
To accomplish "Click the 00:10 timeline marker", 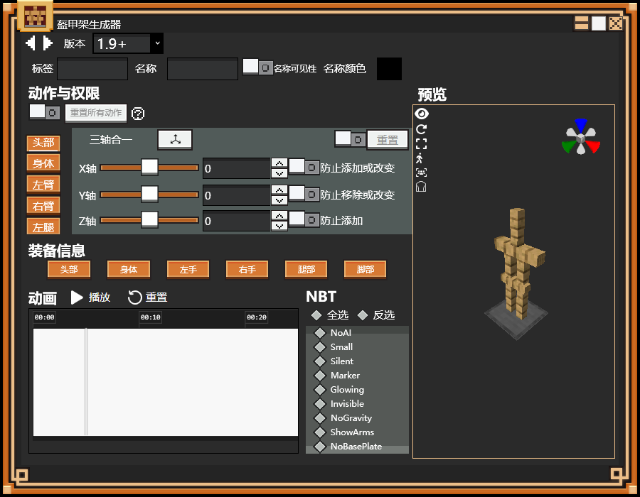I will pyautogui.click(x=150, y=317).
